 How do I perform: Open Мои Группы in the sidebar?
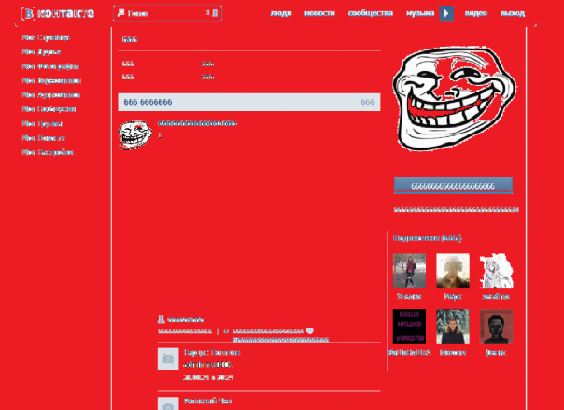(x=42, y=123)
